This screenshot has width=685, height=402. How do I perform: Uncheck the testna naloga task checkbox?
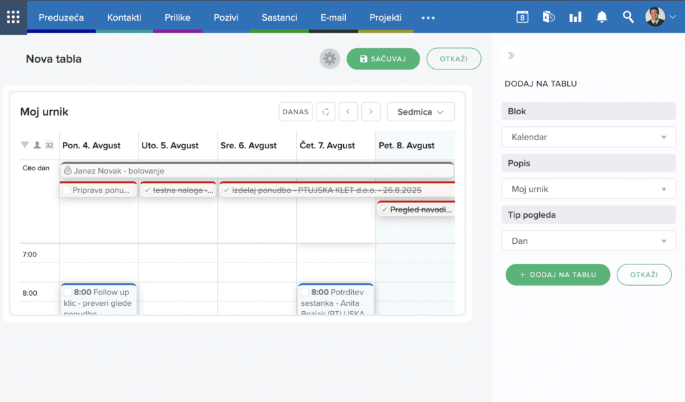click(x=147, y=190)
